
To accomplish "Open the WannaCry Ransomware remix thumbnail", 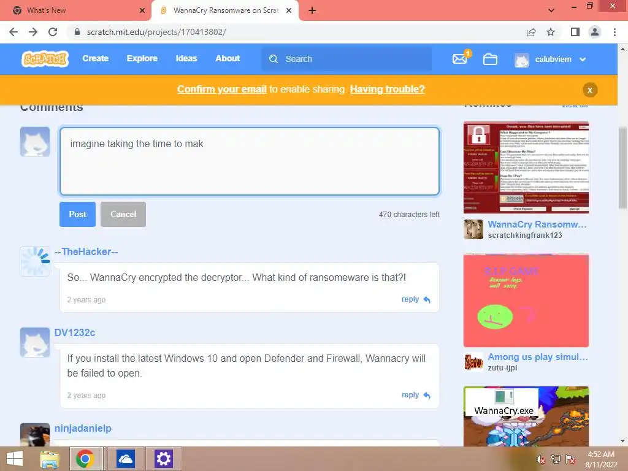I will [526, 167].
